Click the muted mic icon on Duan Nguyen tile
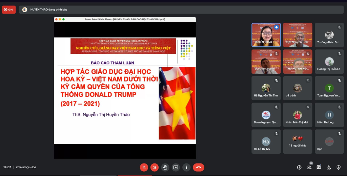The width and height of the screenshot is (347, 176). [x=276, y=107]
